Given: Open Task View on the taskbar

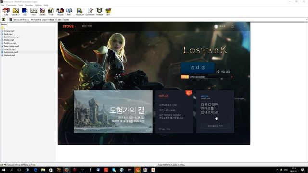Looking at the screenshot, I should click(19, 170).
